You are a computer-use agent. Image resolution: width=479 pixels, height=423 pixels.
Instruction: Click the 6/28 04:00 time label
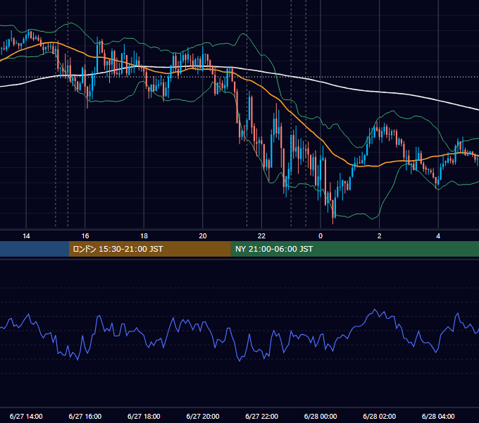(438, 416)
